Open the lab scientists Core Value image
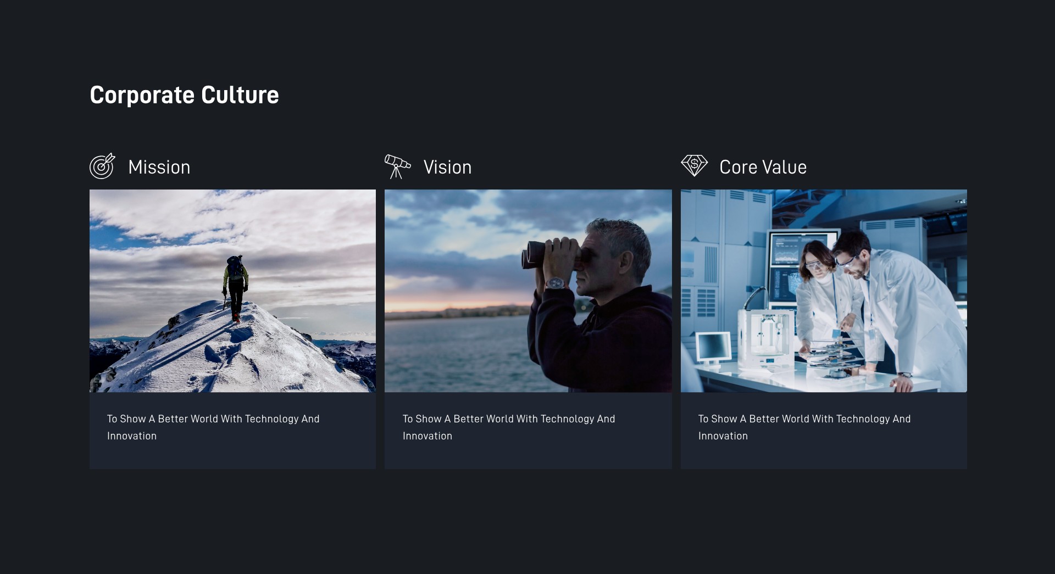1055x574 pixels. 824,291
